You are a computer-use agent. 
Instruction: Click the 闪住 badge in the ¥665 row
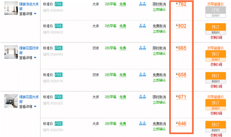tap(58, 48)
